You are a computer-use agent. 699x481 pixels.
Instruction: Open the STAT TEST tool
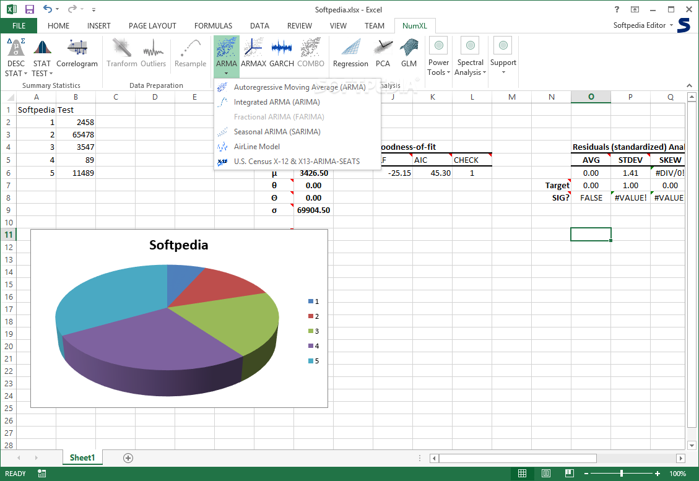click(x=42, y=57)
